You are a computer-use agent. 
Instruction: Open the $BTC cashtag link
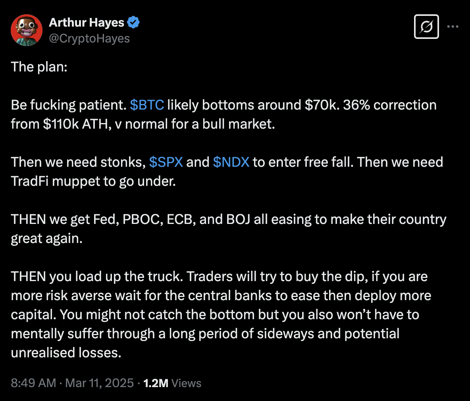147,105
